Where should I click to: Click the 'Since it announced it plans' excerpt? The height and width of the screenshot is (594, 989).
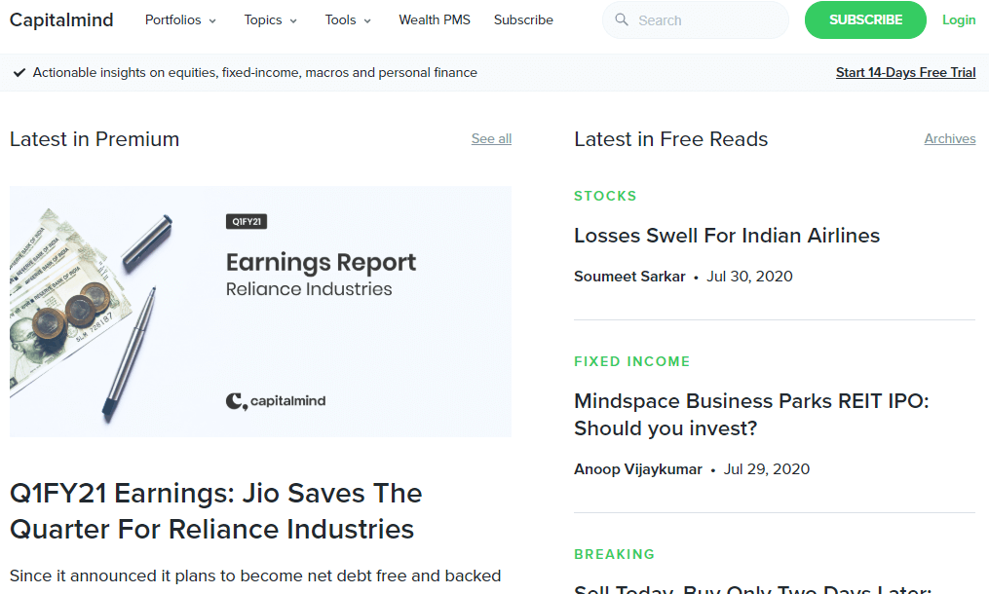[255, 575]
